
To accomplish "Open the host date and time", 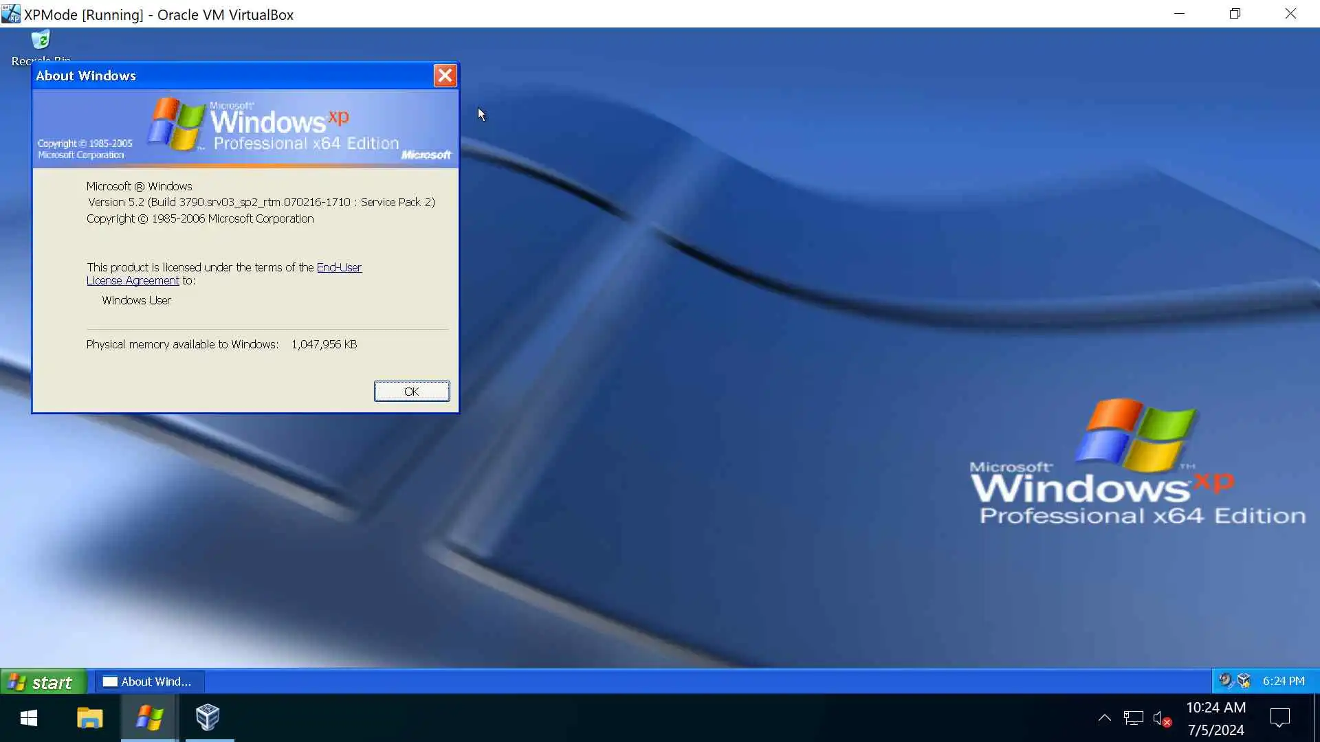I will (1215, 719).
